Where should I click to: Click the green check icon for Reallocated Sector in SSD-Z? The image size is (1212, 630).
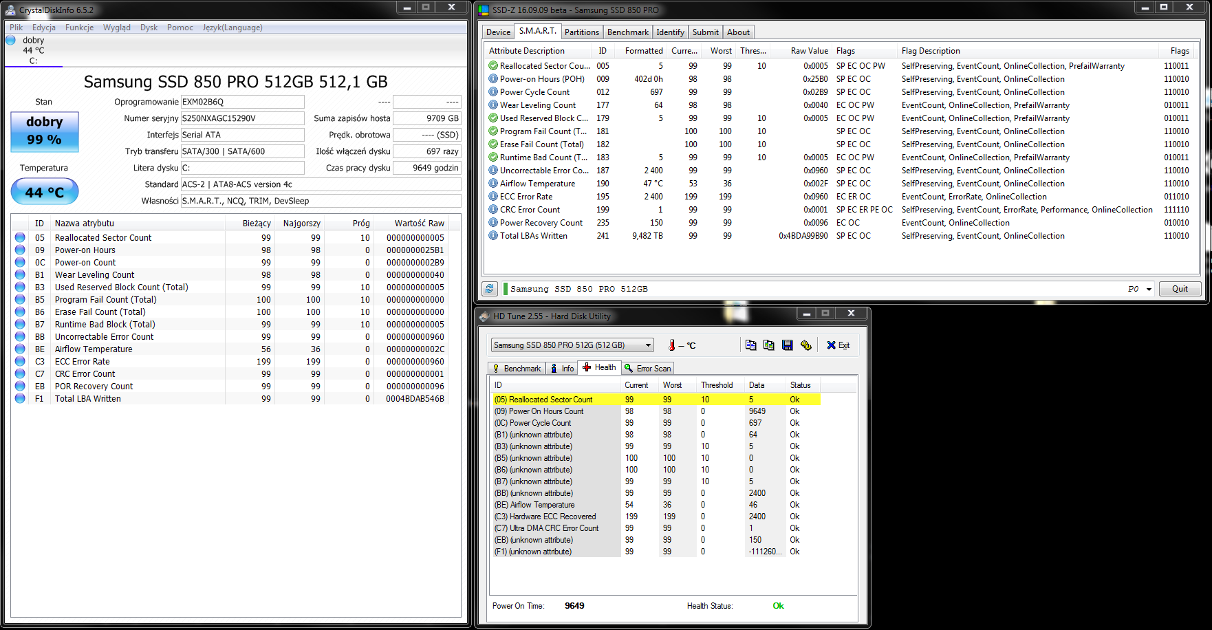tap(493, 65)
